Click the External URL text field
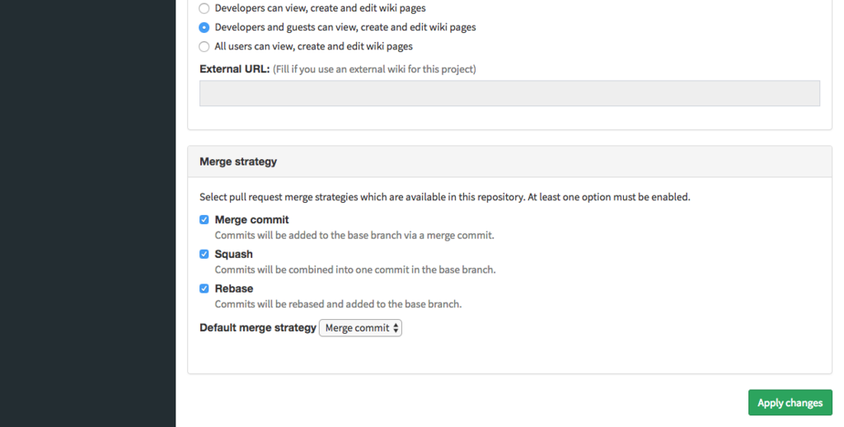Screen dimensions: 844x427 click(509, 93)
